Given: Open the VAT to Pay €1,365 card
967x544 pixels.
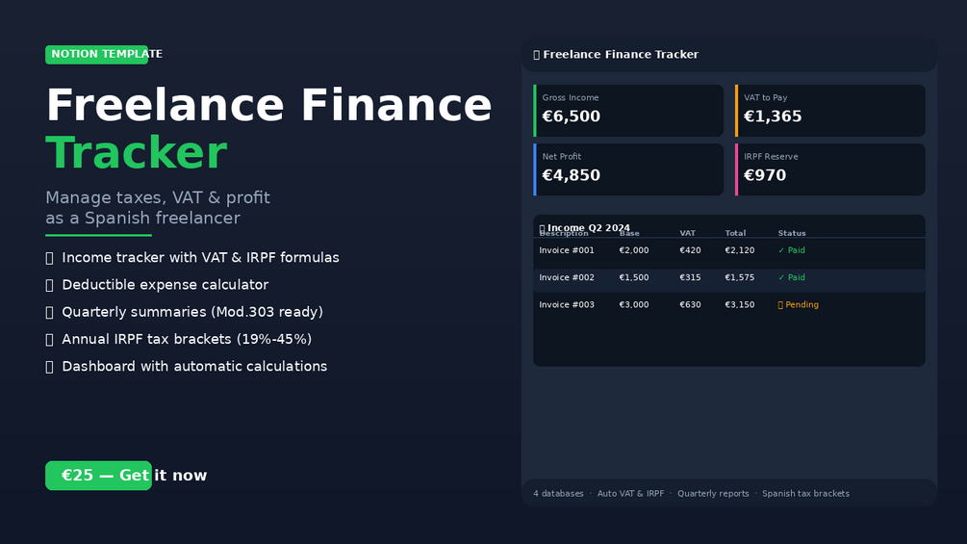Looking at the screenshot, I should point(830,111).
